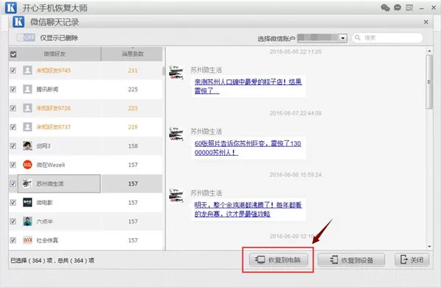Viewport: 441px width, 288px height.
Task: Toggle the 仅显示已删除 OFF switch
Action: click(26, 37)
